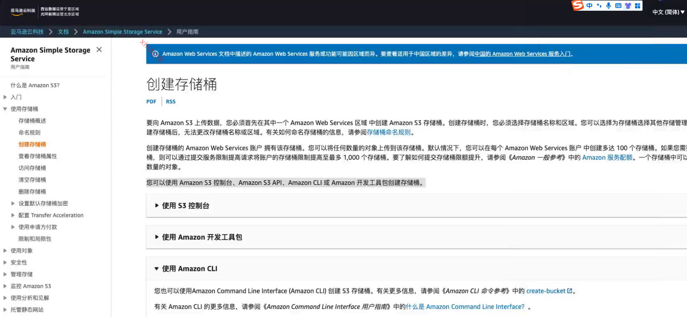The width and height of the screenshot is (687, 317).
Task: Click the Sogou microphone voice input icon
Action: pos(609,6)
